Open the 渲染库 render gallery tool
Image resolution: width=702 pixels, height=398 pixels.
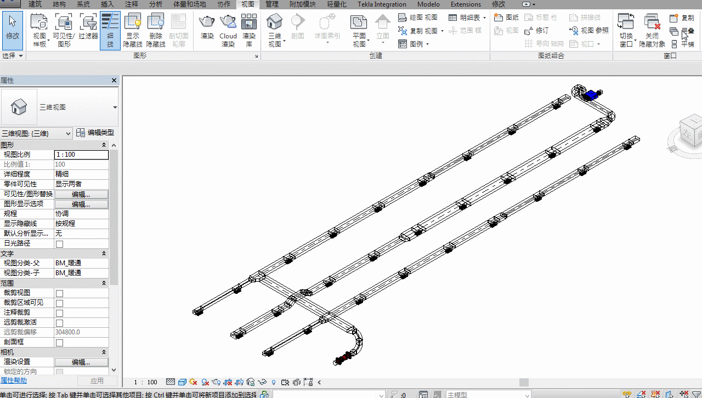coord(249,30)
